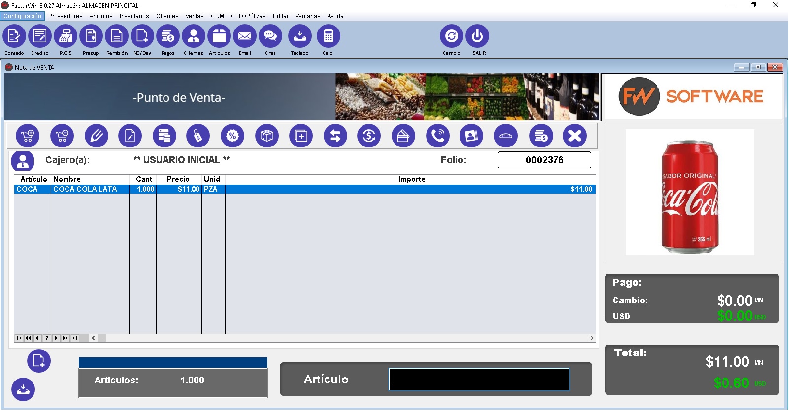Open the Ventas menu

pyautogui.click(x=195, y=16)
